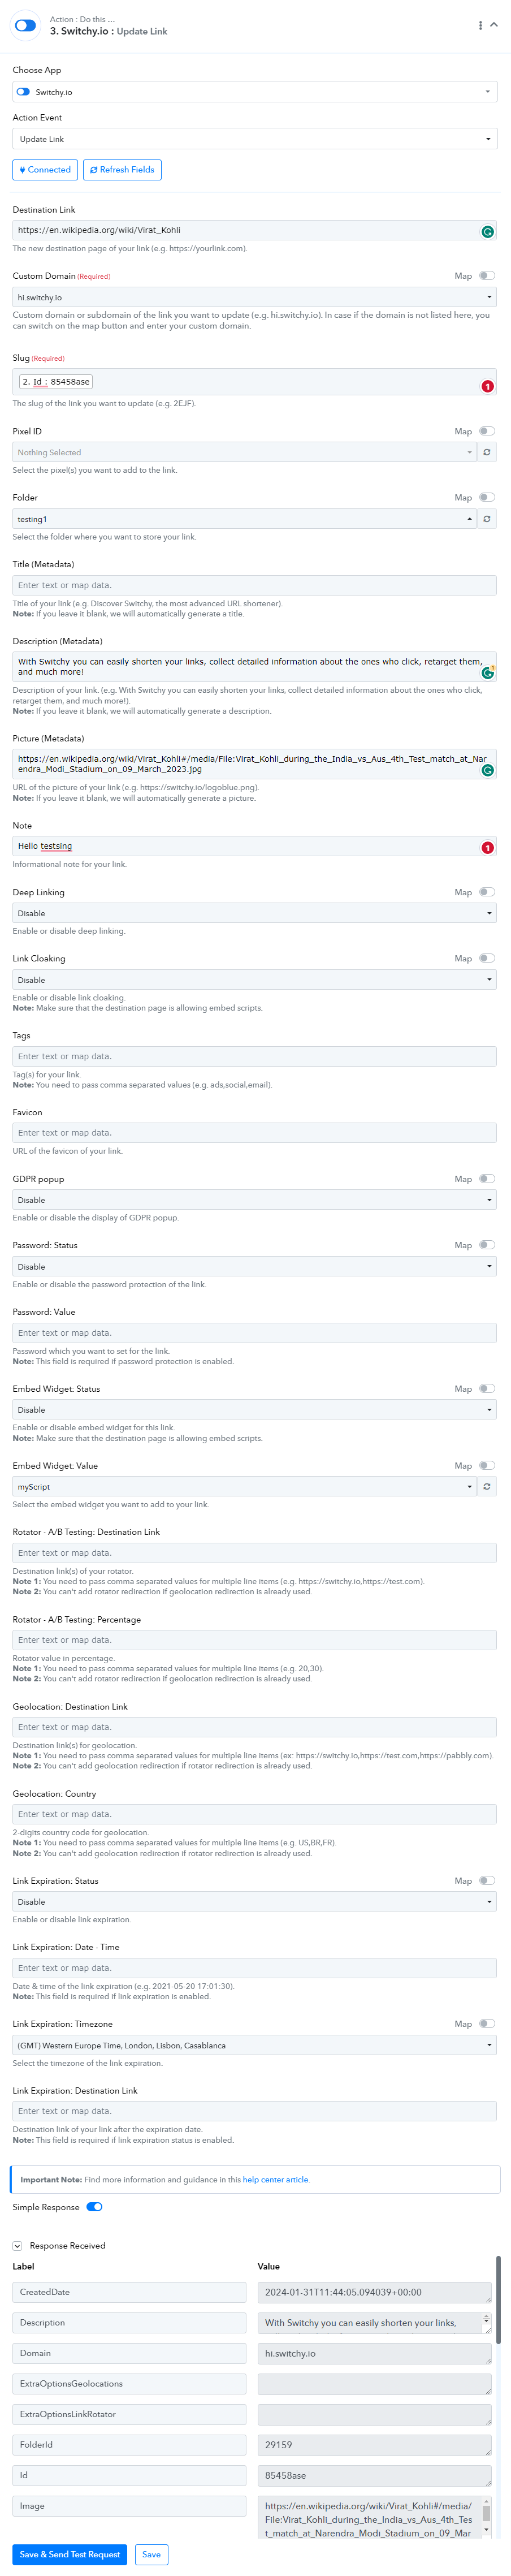Open the Deep Linking dropdown set to Disable
This screenshot has width=511, height=2576.
pyautogui.click(x=255, y=913)
